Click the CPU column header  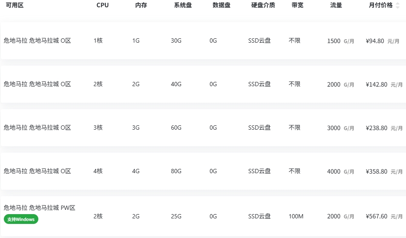[x=103, y=5]
